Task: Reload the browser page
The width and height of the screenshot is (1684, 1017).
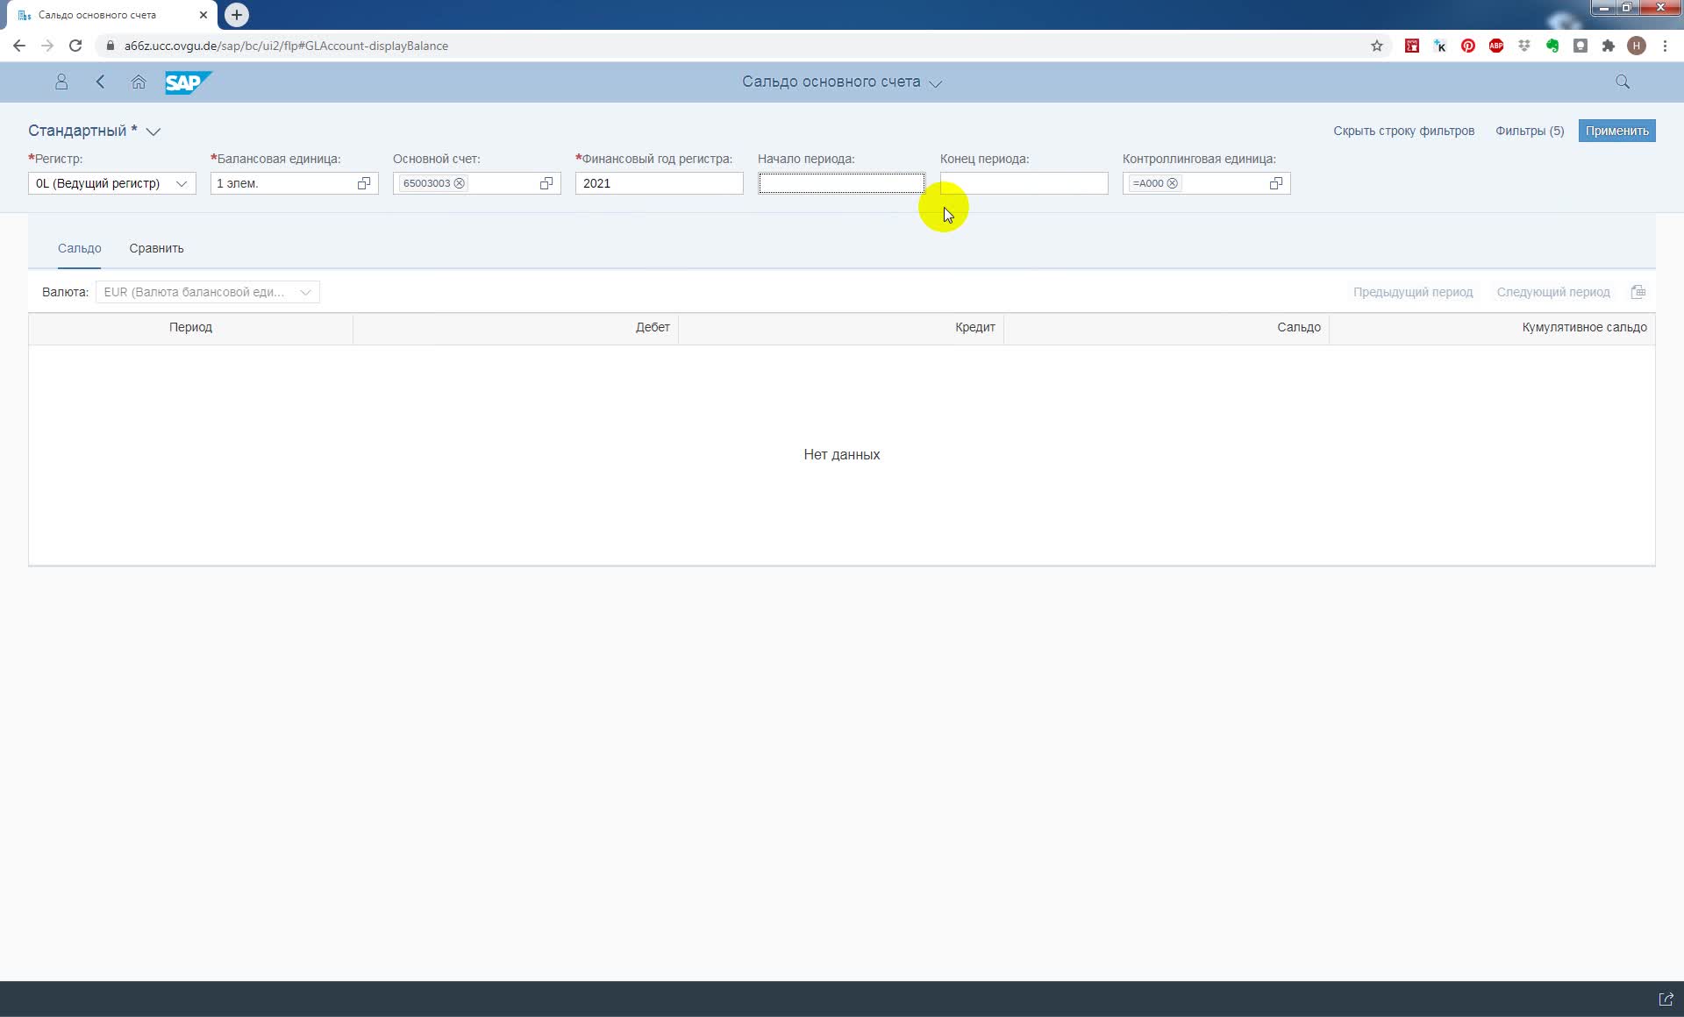Action: tap(75, 46)
